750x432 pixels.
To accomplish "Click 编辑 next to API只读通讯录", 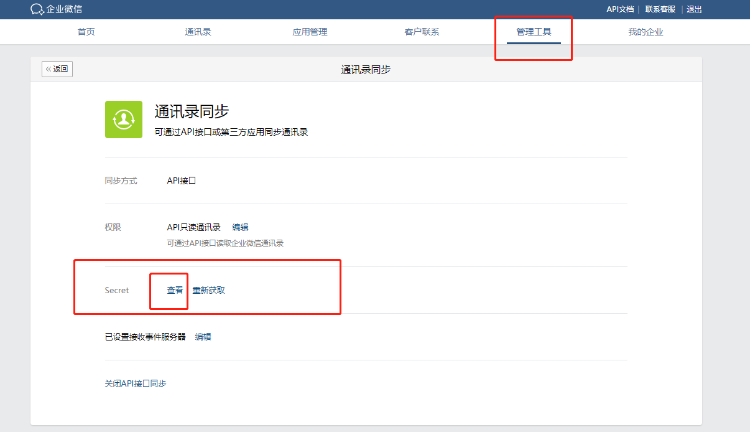I will 240,227.
